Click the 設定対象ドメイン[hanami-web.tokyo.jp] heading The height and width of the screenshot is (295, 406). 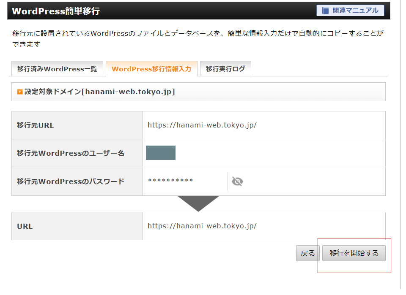pos(100,92)
